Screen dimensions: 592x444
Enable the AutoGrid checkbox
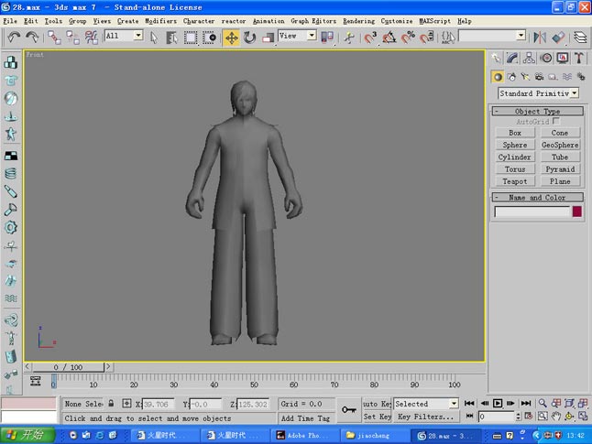coord(555,121)
